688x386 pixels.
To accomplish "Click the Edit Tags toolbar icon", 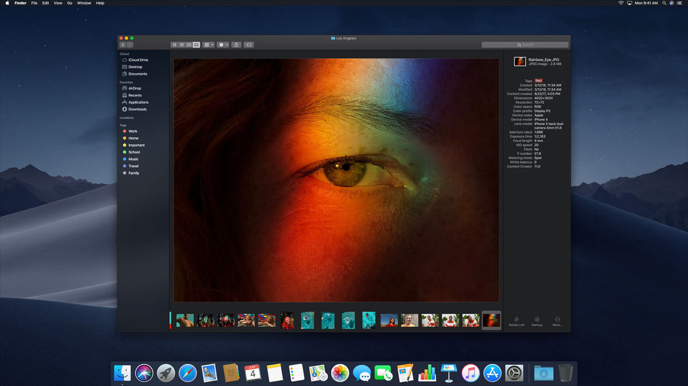I will click(x=249, y=45).
